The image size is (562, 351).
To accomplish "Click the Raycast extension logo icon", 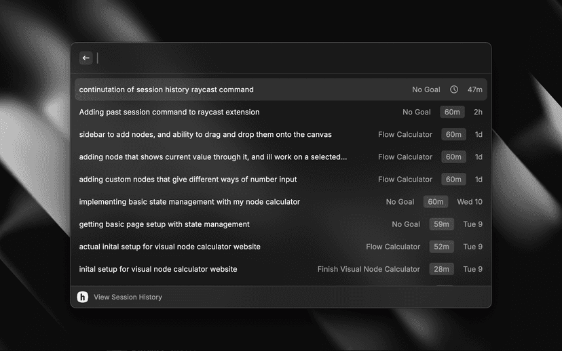I will coord(82,297).
